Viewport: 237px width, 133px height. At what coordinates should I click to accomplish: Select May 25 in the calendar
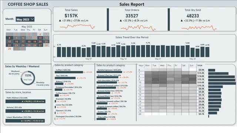pyautogui.click(x=29, y=45)
